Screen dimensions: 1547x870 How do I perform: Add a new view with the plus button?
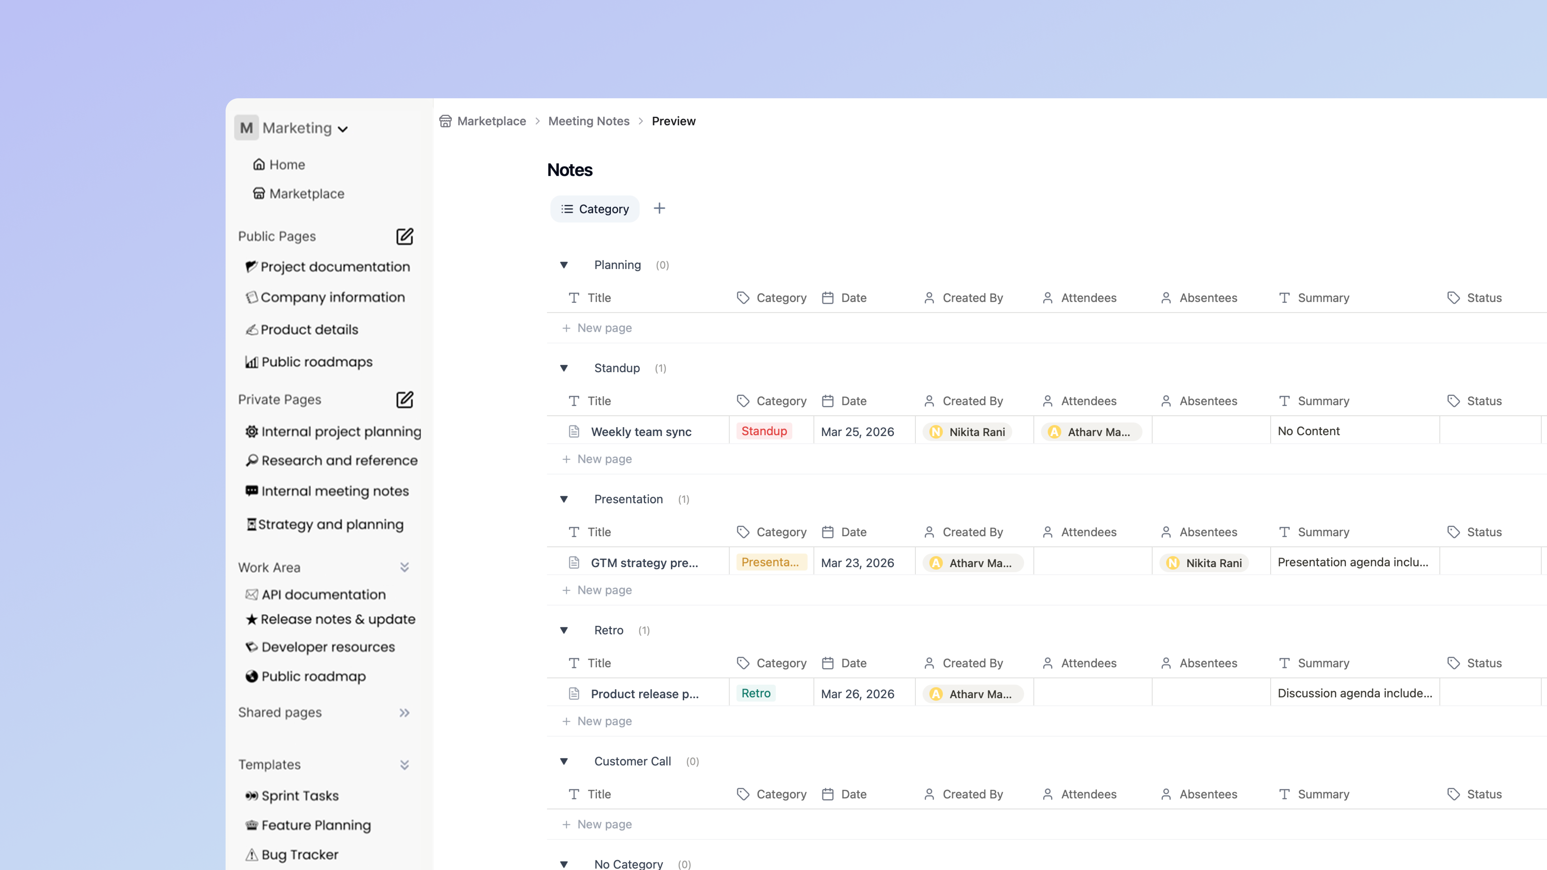point(659,208)
